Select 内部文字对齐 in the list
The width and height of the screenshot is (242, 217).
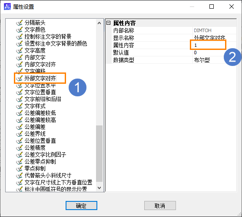coord(40,64)
